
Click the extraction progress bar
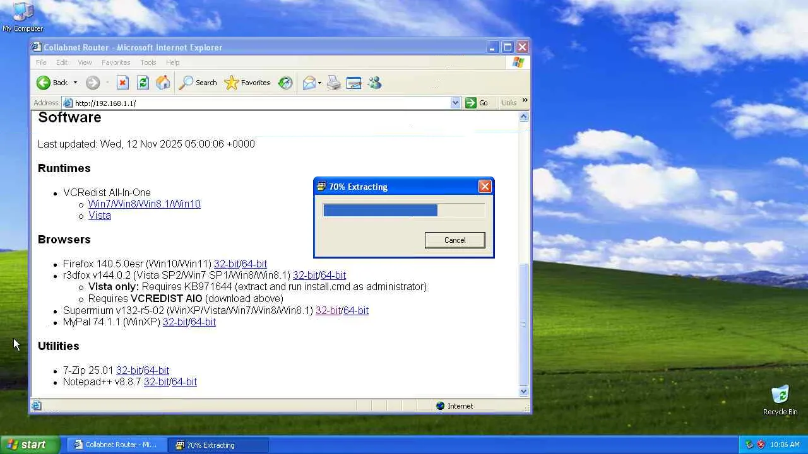click(404, 211)
